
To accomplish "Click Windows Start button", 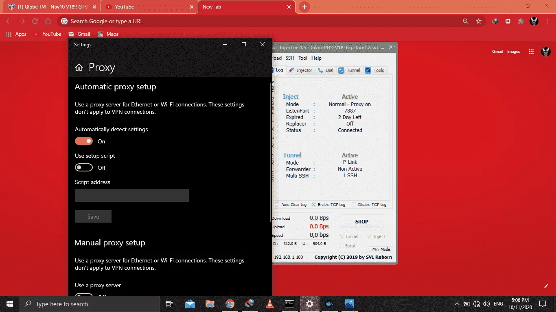I will tap(10, 304).
